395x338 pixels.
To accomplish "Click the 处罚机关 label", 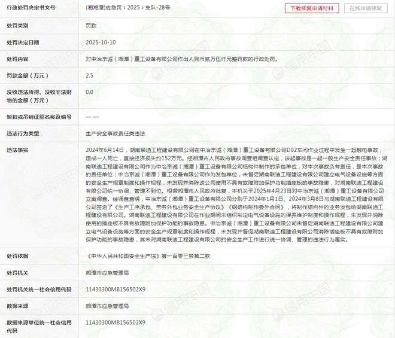I will pyautogui.click(x=17, y=273).
